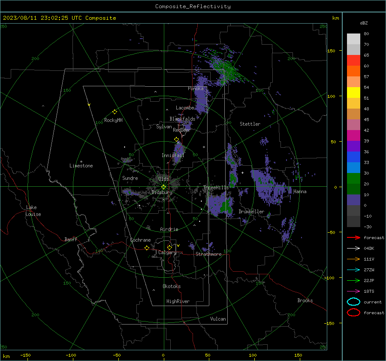386x361 pixels.
Task: Click the white plus marker west of Hanna echoes
Action: point(242,173)
